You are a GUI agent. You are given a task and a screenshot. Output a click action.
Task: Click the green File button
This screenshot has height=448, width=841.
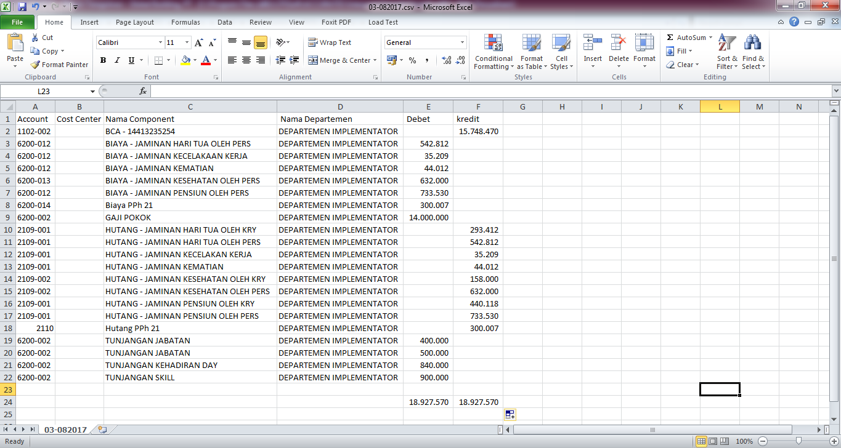17,22
